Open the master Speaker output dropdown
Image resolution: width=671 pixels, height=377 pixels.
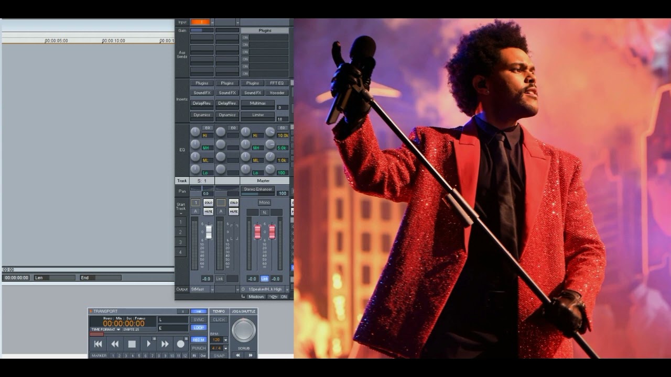point(287,290)
